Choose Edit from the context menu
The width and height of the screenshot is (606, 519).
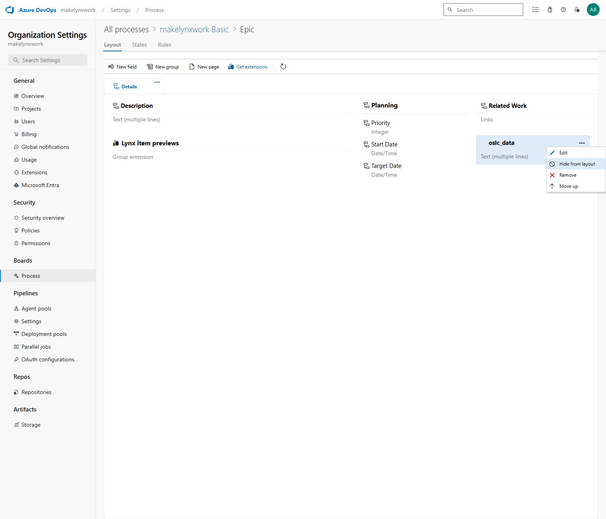[x=576, y=153]
